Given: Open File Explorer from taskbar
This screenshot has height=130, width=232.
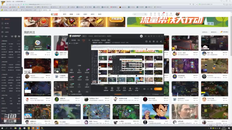Looking at the screenshot, I should [x=15, y=128].
